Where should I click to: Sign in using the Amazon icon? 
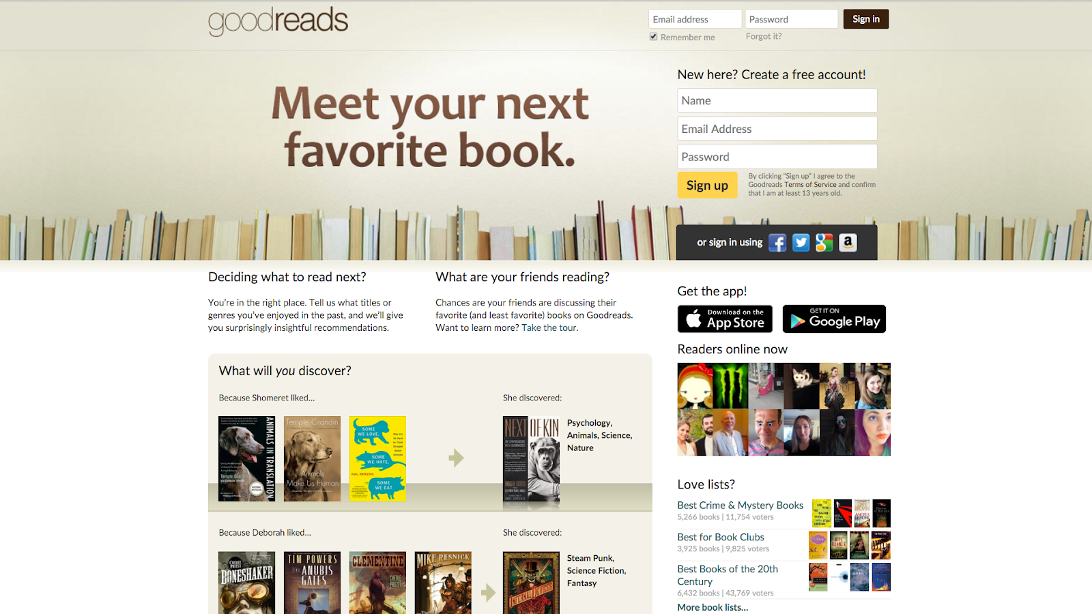tap(848, 243)
